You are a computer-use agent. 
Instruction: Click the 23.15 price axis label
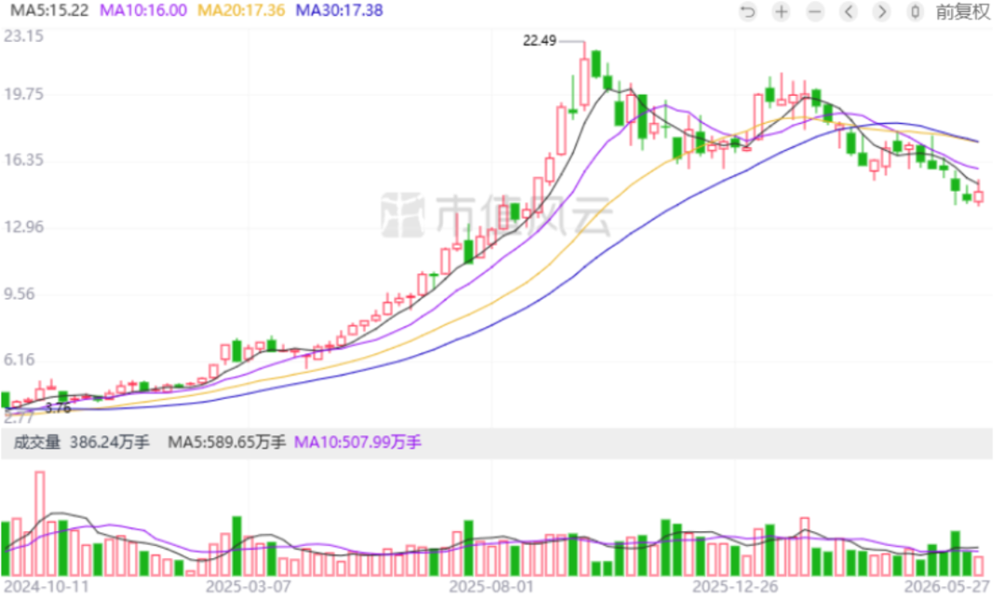click(23, 36)
